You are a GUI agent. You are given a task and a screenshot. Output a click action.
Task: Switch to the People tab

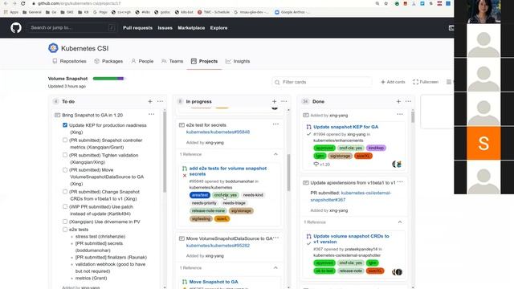pyautogui.click(x=142, y=61)
